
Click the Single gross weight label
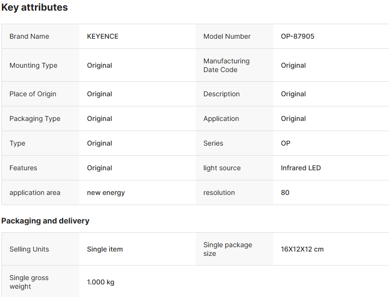(29, 282)
